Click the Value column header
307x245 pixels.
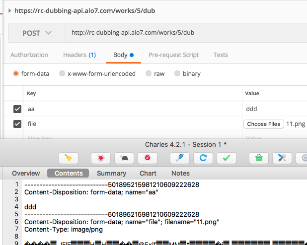tap(252, 93)
